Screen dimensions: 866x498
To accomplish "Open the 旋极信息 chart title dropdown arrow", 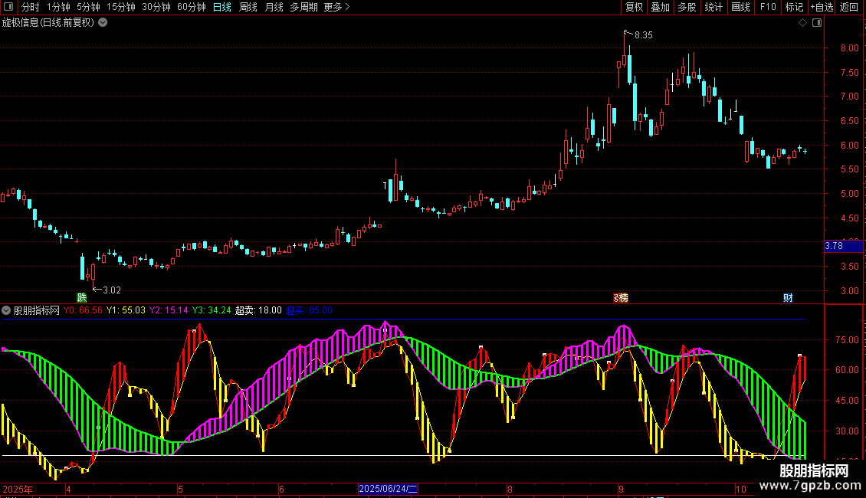I will 103,23.
